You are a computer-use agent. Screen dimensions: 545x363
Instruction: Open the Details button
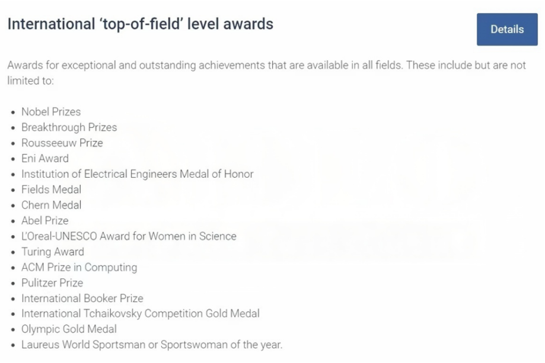click(x=507, y=30)
